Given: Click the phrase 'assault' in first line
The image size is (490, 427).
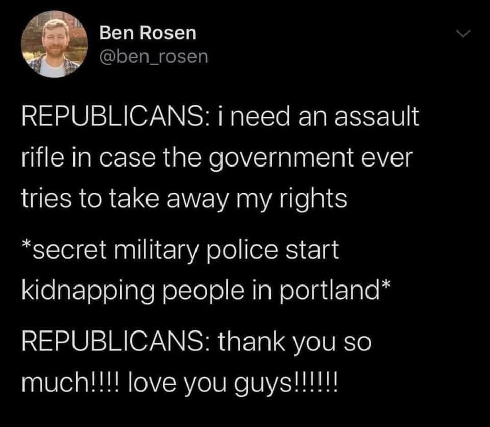Looking at the screenshot, I should click(377, 116).
